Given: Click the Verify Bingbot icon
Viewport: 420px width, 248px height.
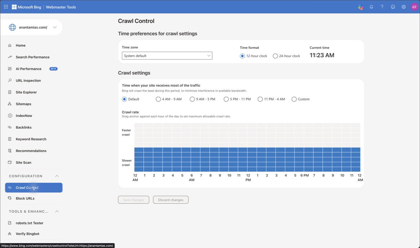Looking at the screenshot, I should point(10,234).
